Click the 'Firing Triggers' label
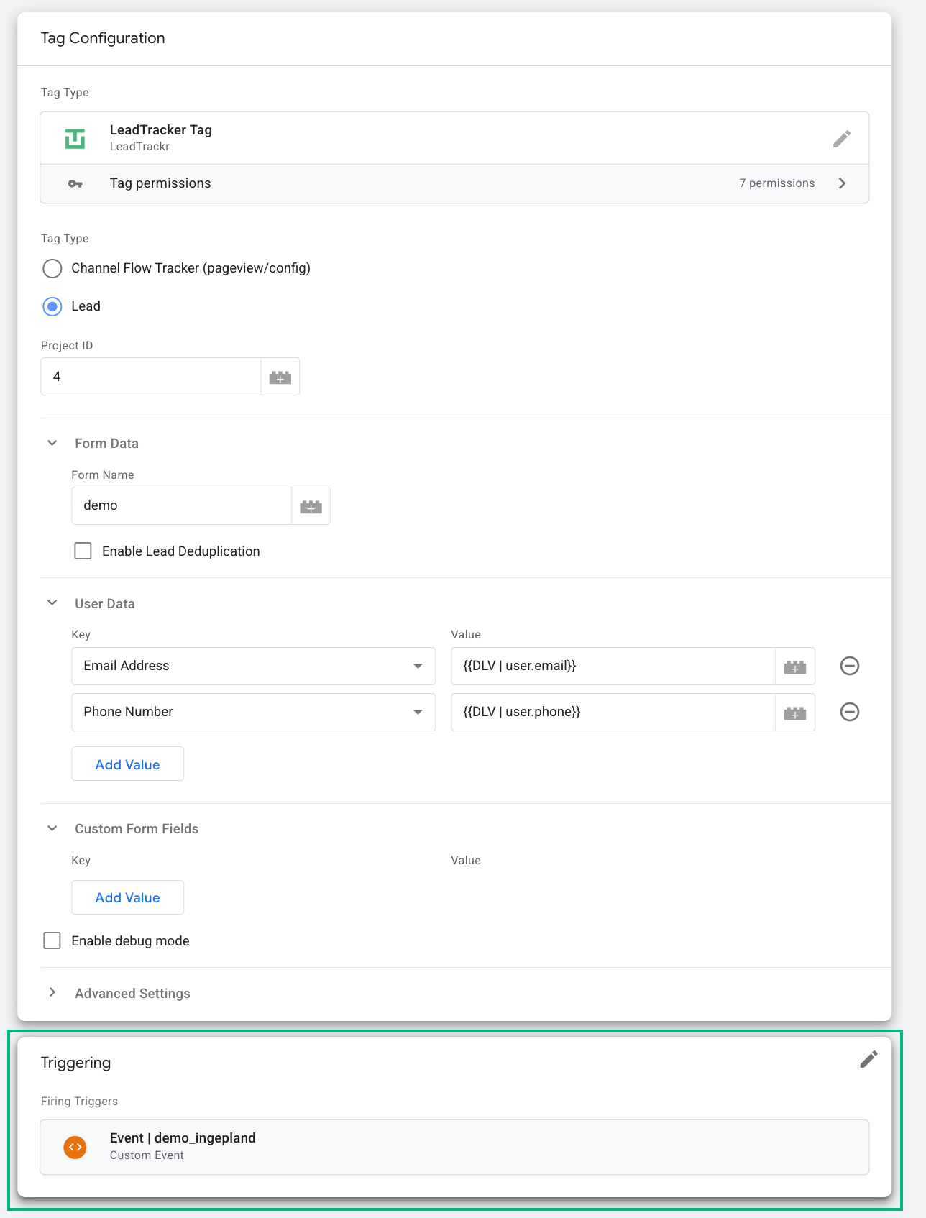926x1218 pixels. (x=79, y=1101)
